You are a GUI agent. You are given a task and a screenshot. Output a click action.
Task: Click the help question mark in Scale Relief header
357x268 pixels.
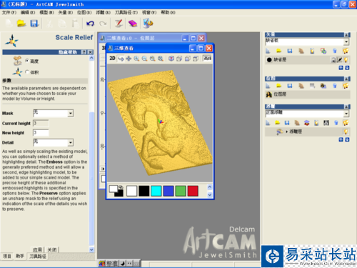click(84, 52)
